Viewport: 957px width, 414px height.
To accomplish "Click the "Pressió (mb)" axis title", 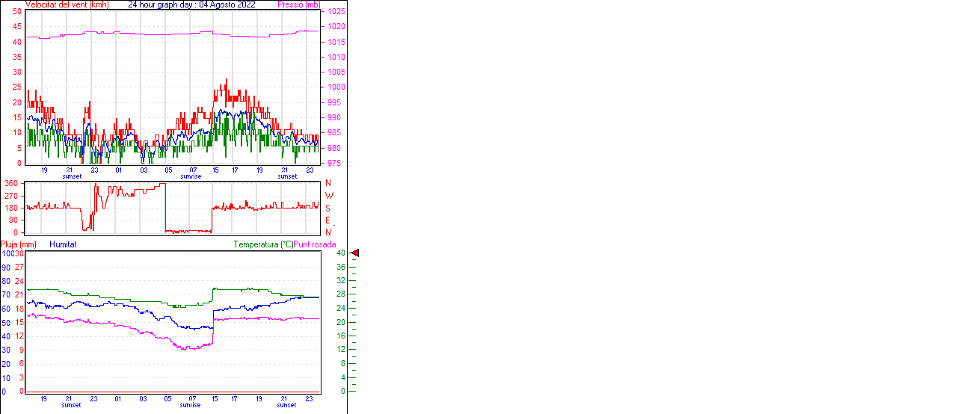I will point(298,4).
